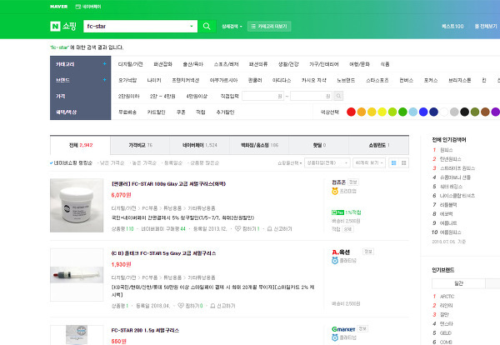Screen dimensions: 500x345
Task: Open the 베스트100 link
Action: click(x=452, y=26)
